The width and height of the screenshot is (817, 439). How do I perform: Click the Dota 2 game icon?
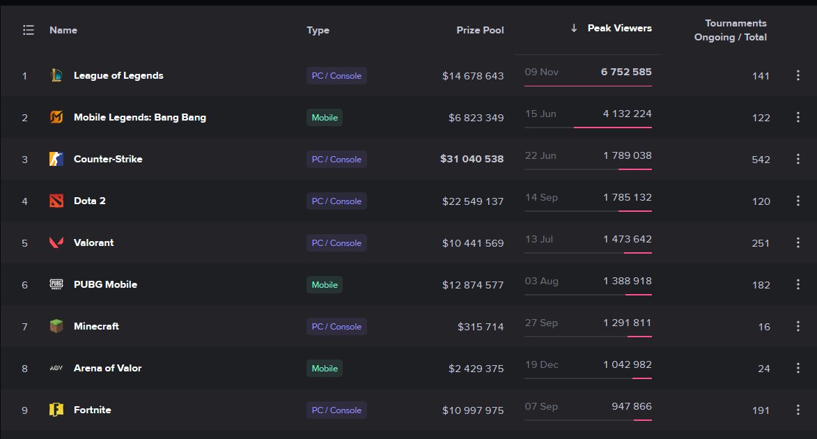[56, 201]
